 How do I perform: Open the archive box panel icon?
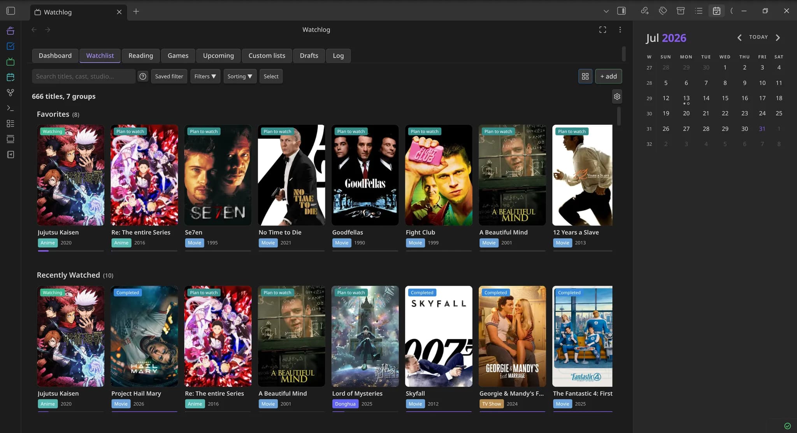click(681, 11)
